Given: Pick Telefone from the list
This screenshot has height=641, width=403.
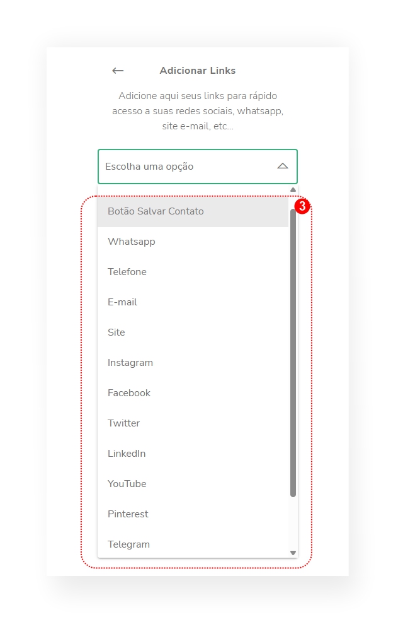Looking at the screenshot, I should [193, 272].
